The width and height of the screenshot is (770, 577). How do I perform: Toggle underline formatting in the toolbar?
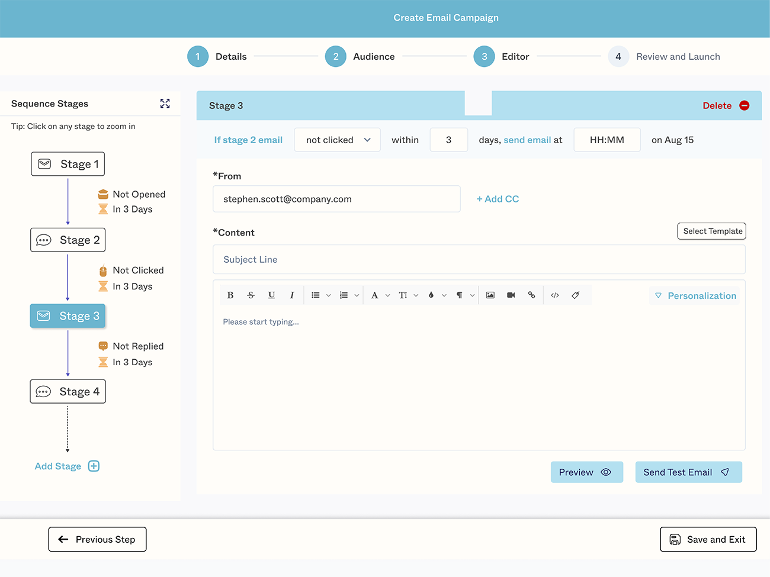(x=271, y=295)
